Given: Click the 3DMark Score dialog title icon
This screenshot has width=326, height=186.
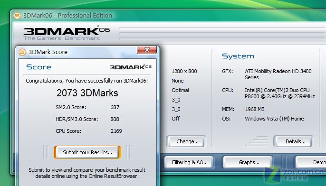Looking at the screenshot, I should tap(22, 52).
